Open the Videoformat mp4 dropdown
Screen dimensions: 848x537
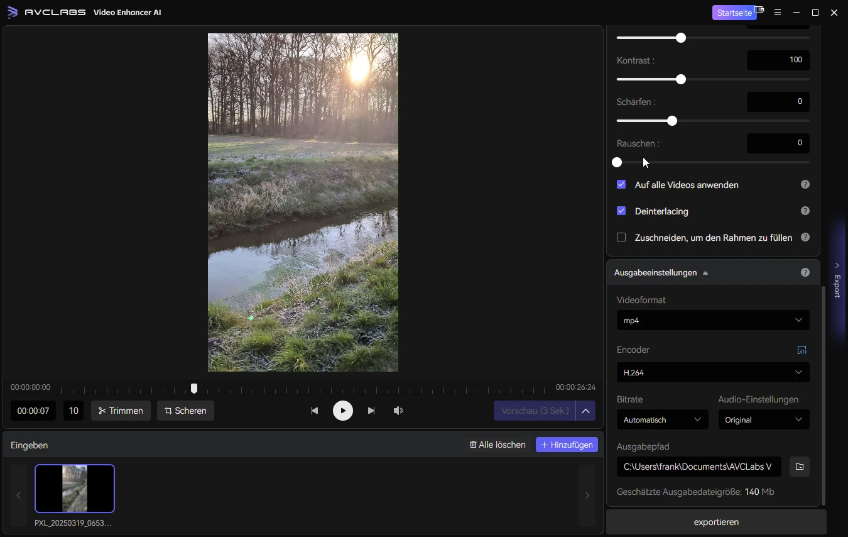(712, 321)
